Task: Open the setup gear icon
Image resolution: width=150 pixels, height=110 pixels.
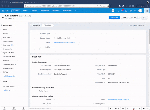Action: (x=135, y=11)
